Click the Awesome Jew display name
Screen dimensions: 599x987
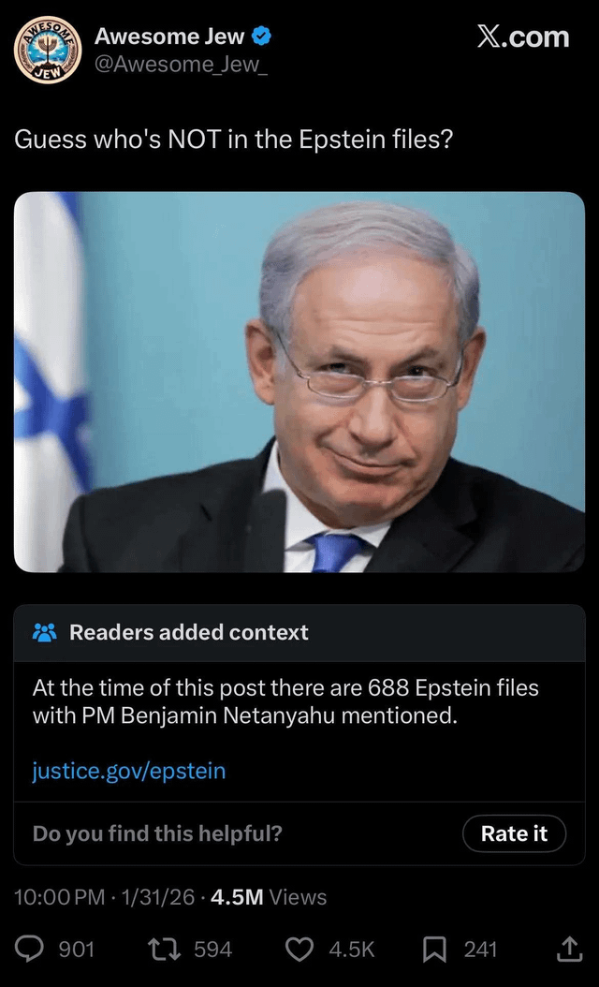pos(169,37)
